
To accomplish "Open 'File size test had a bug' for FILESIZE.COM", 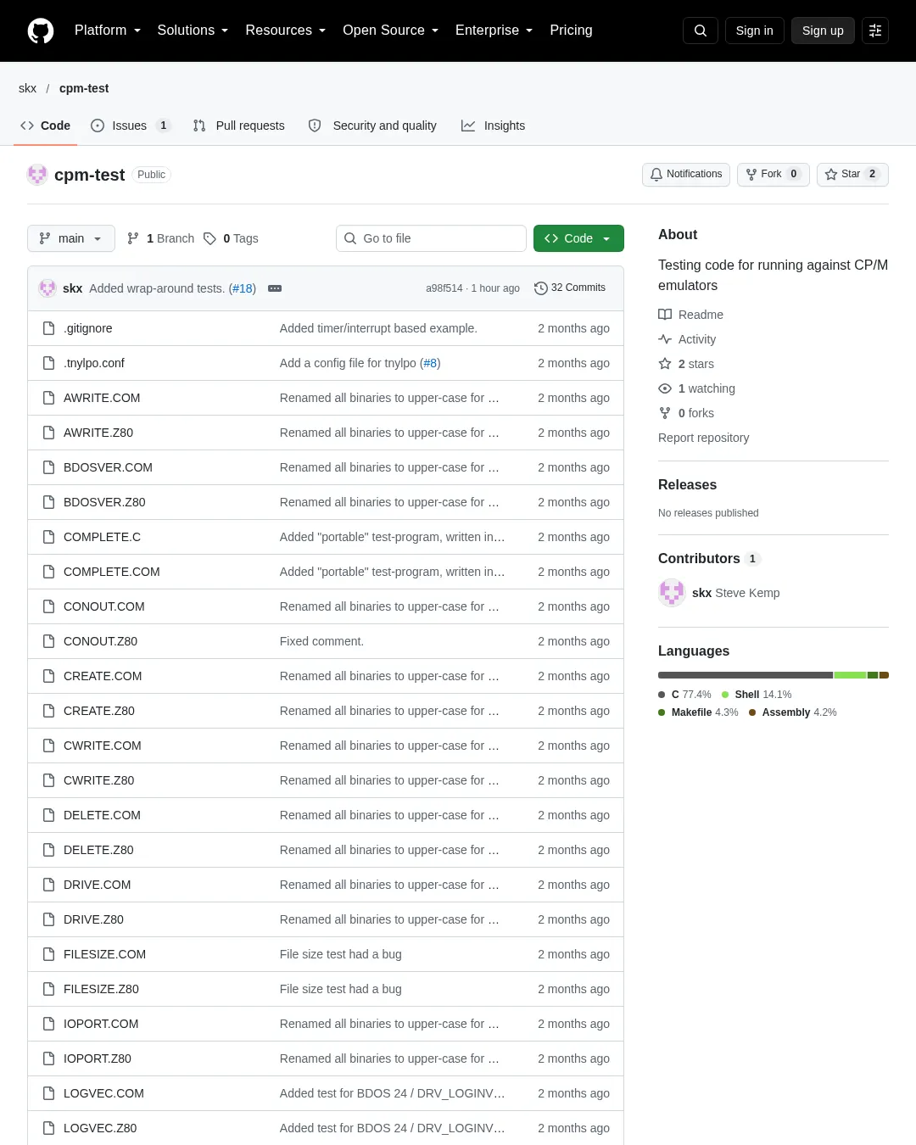I will coord(341,954).
